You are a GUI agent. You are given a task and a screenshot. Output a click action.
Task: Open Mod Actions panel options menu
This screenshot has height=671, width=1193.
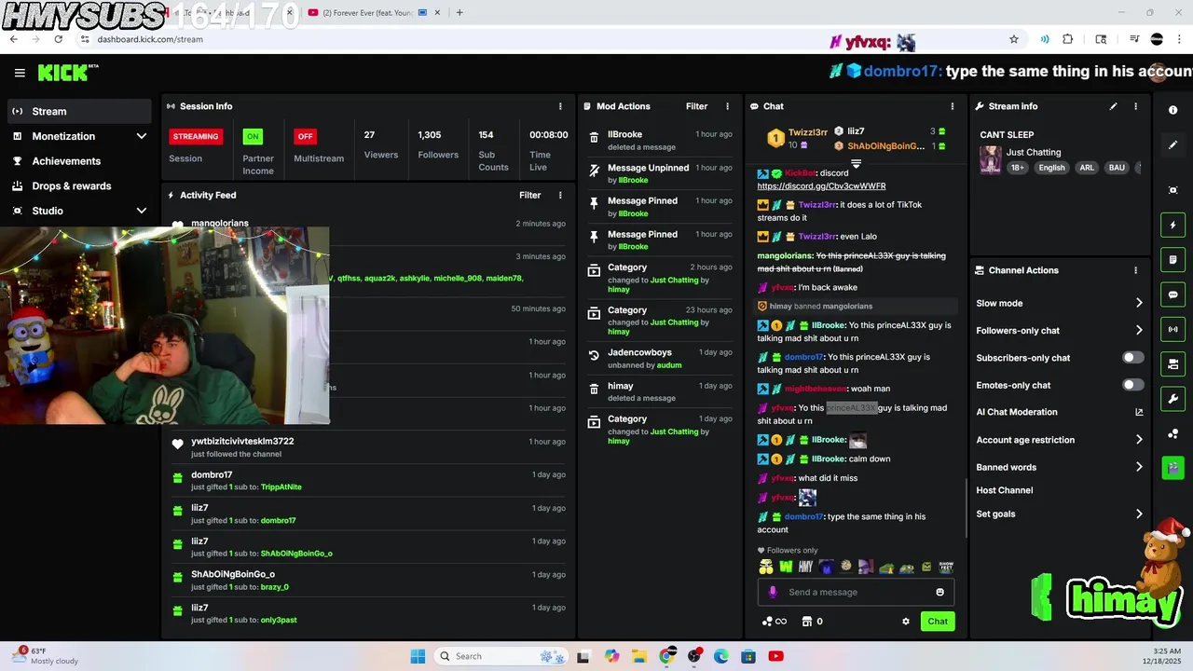pyautogui.click(x=728, y=106)
